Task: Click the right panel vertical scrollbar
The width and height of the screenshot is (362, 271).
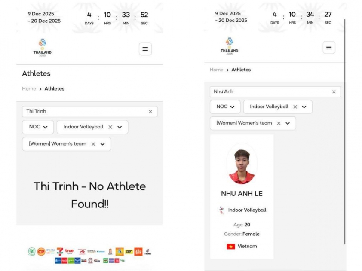Action: pos(345,129)
